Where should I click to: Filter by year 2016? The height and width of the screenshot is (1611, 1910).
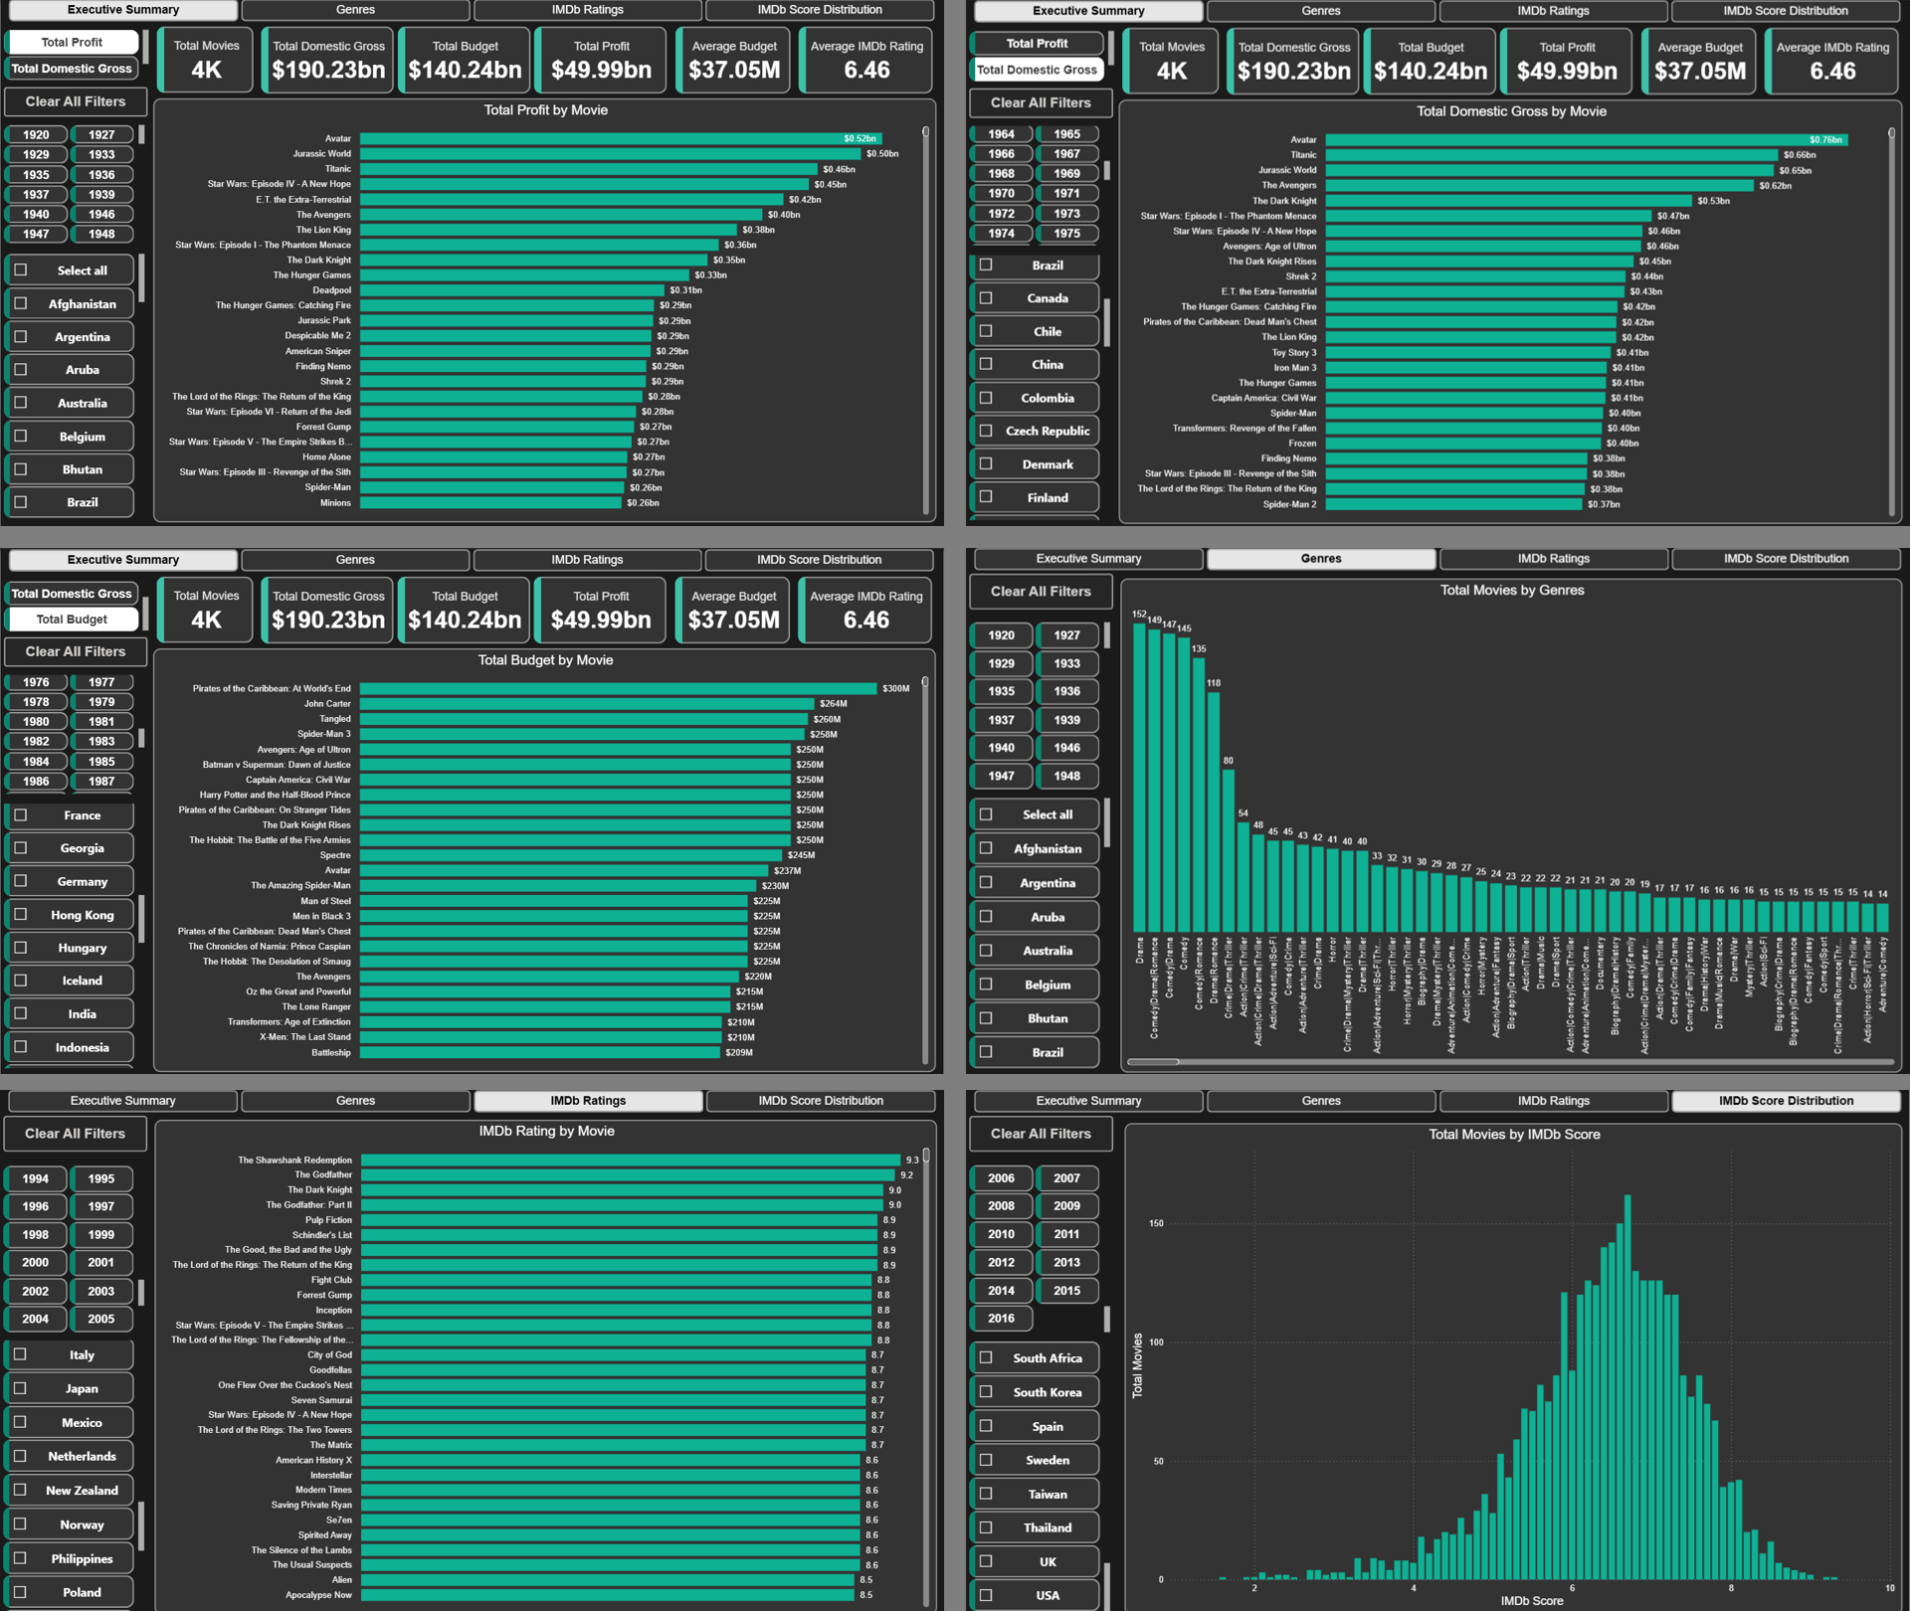coord(1002,1319)
